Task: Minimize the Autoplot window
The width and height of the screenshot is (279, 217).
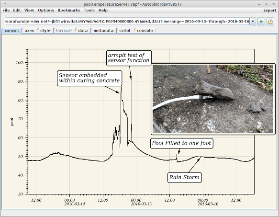Action: tap(259, 4)
